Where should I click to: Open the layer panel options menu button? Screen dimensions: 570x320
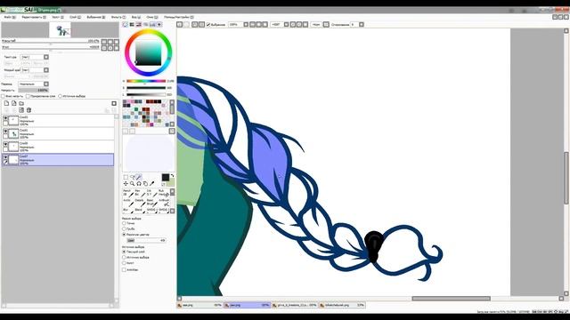click(114, 103)
